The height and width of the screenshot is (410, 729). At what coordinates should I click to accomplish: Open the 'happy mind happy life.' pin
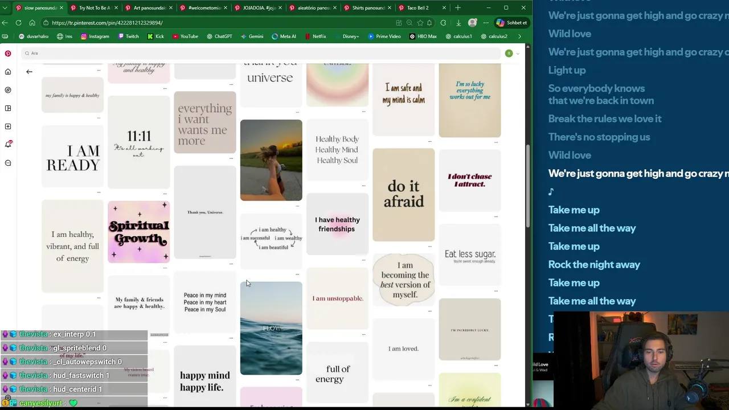(204, 376)
